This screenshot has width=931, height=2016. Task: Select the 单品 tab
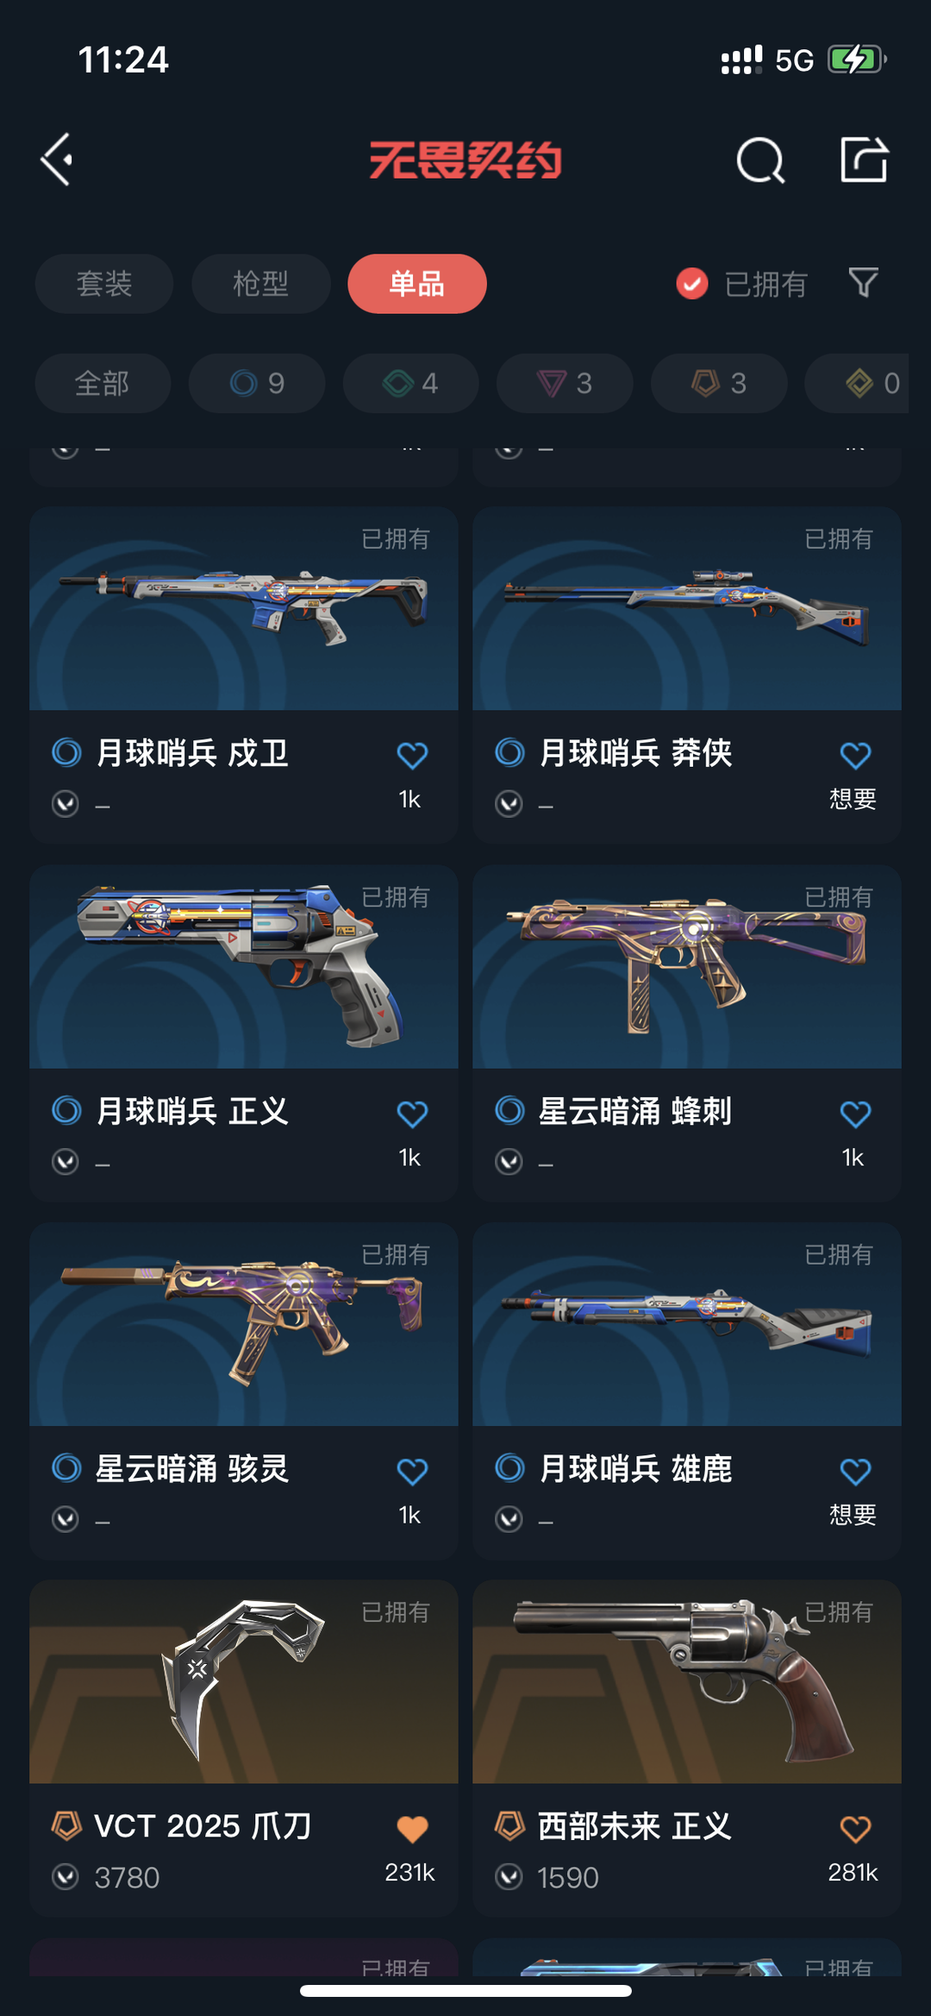click(417, 284)
